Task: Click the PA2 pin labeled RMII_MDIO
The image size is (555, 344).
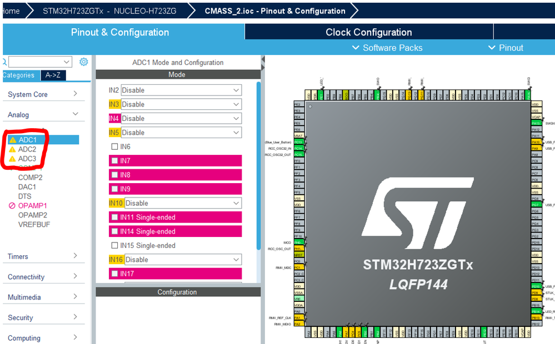Action: tap(299, 324)
